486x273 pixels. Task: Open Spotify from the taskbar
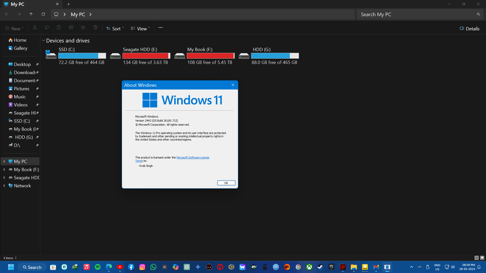[97, 267]
